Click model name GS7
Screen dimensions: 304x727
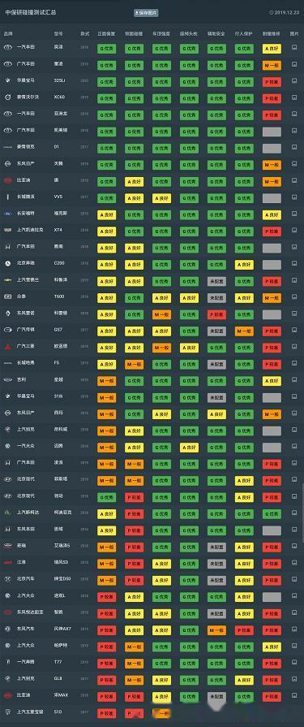point(58,330)
